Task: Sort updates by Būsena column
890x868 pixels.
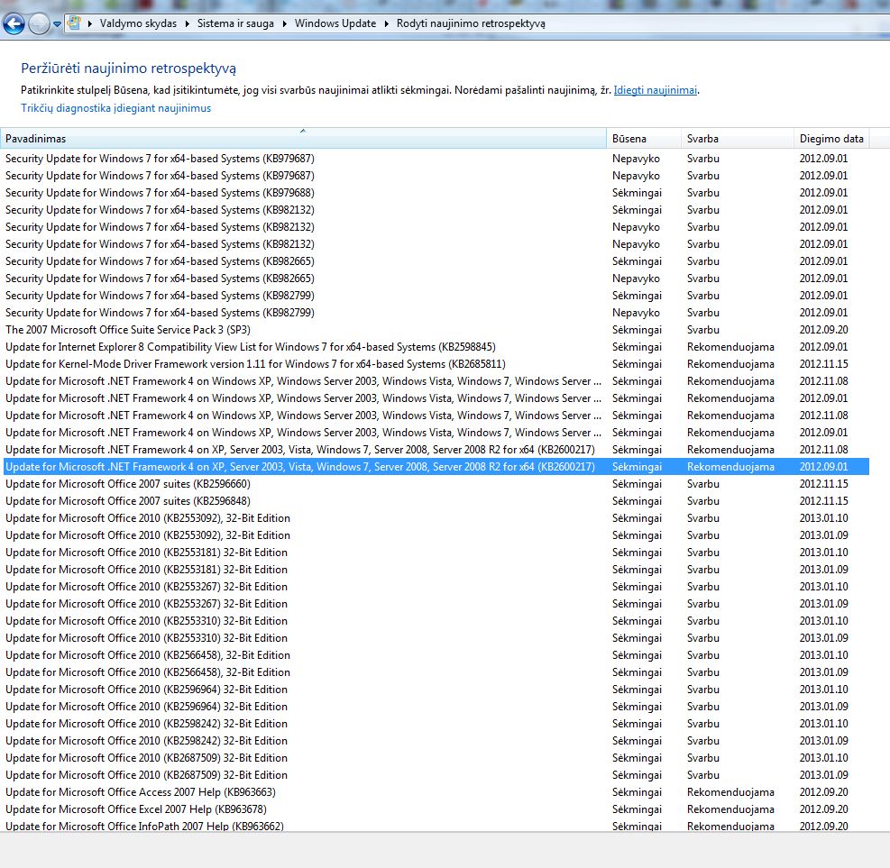Action: tap(643, 139)
